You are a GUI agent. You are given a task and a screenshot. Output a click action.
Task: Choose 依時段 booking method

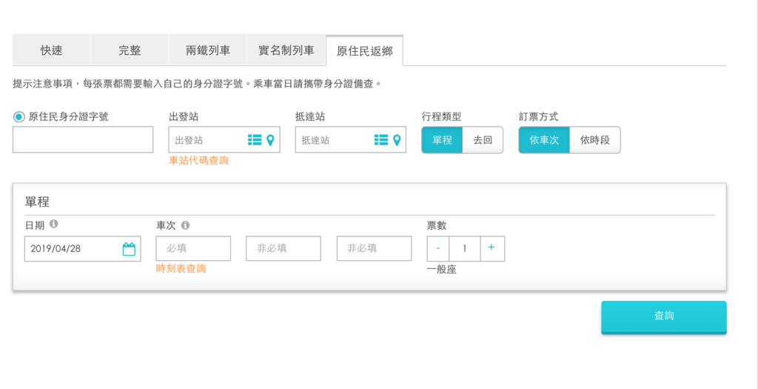595,140
